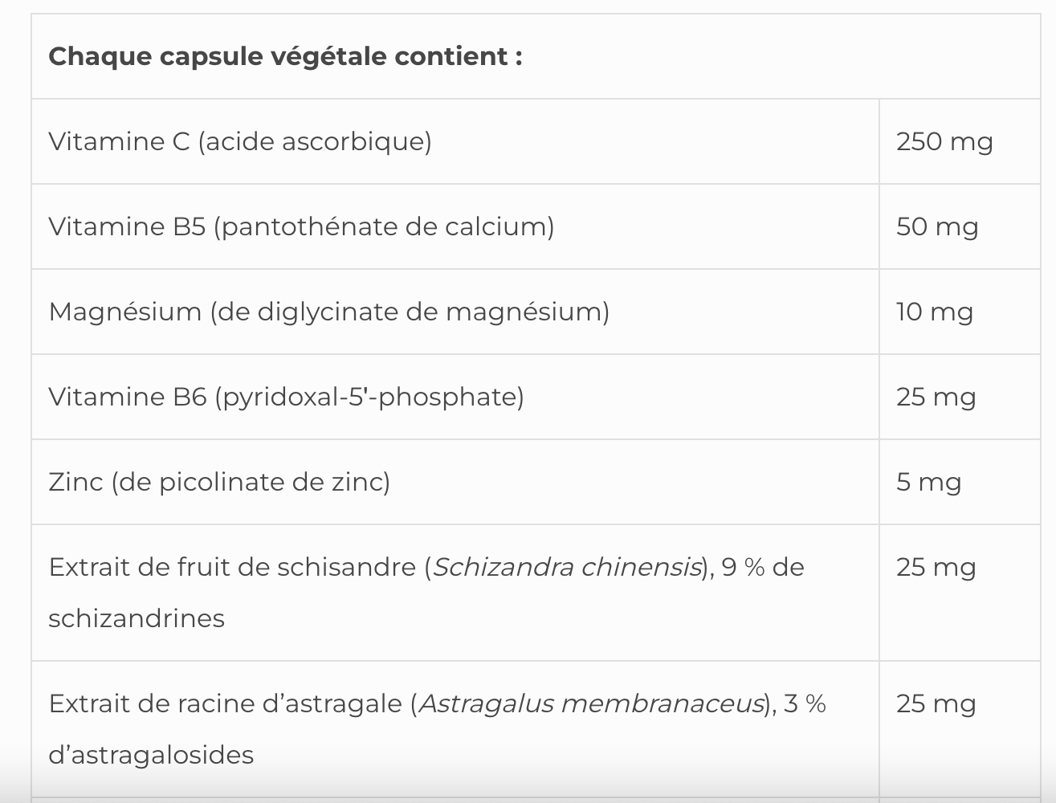Image resolution: width=1056 pixels, height=803 pixels.
Task: Click the word "schizandrines"
Action: click(137, 618)
